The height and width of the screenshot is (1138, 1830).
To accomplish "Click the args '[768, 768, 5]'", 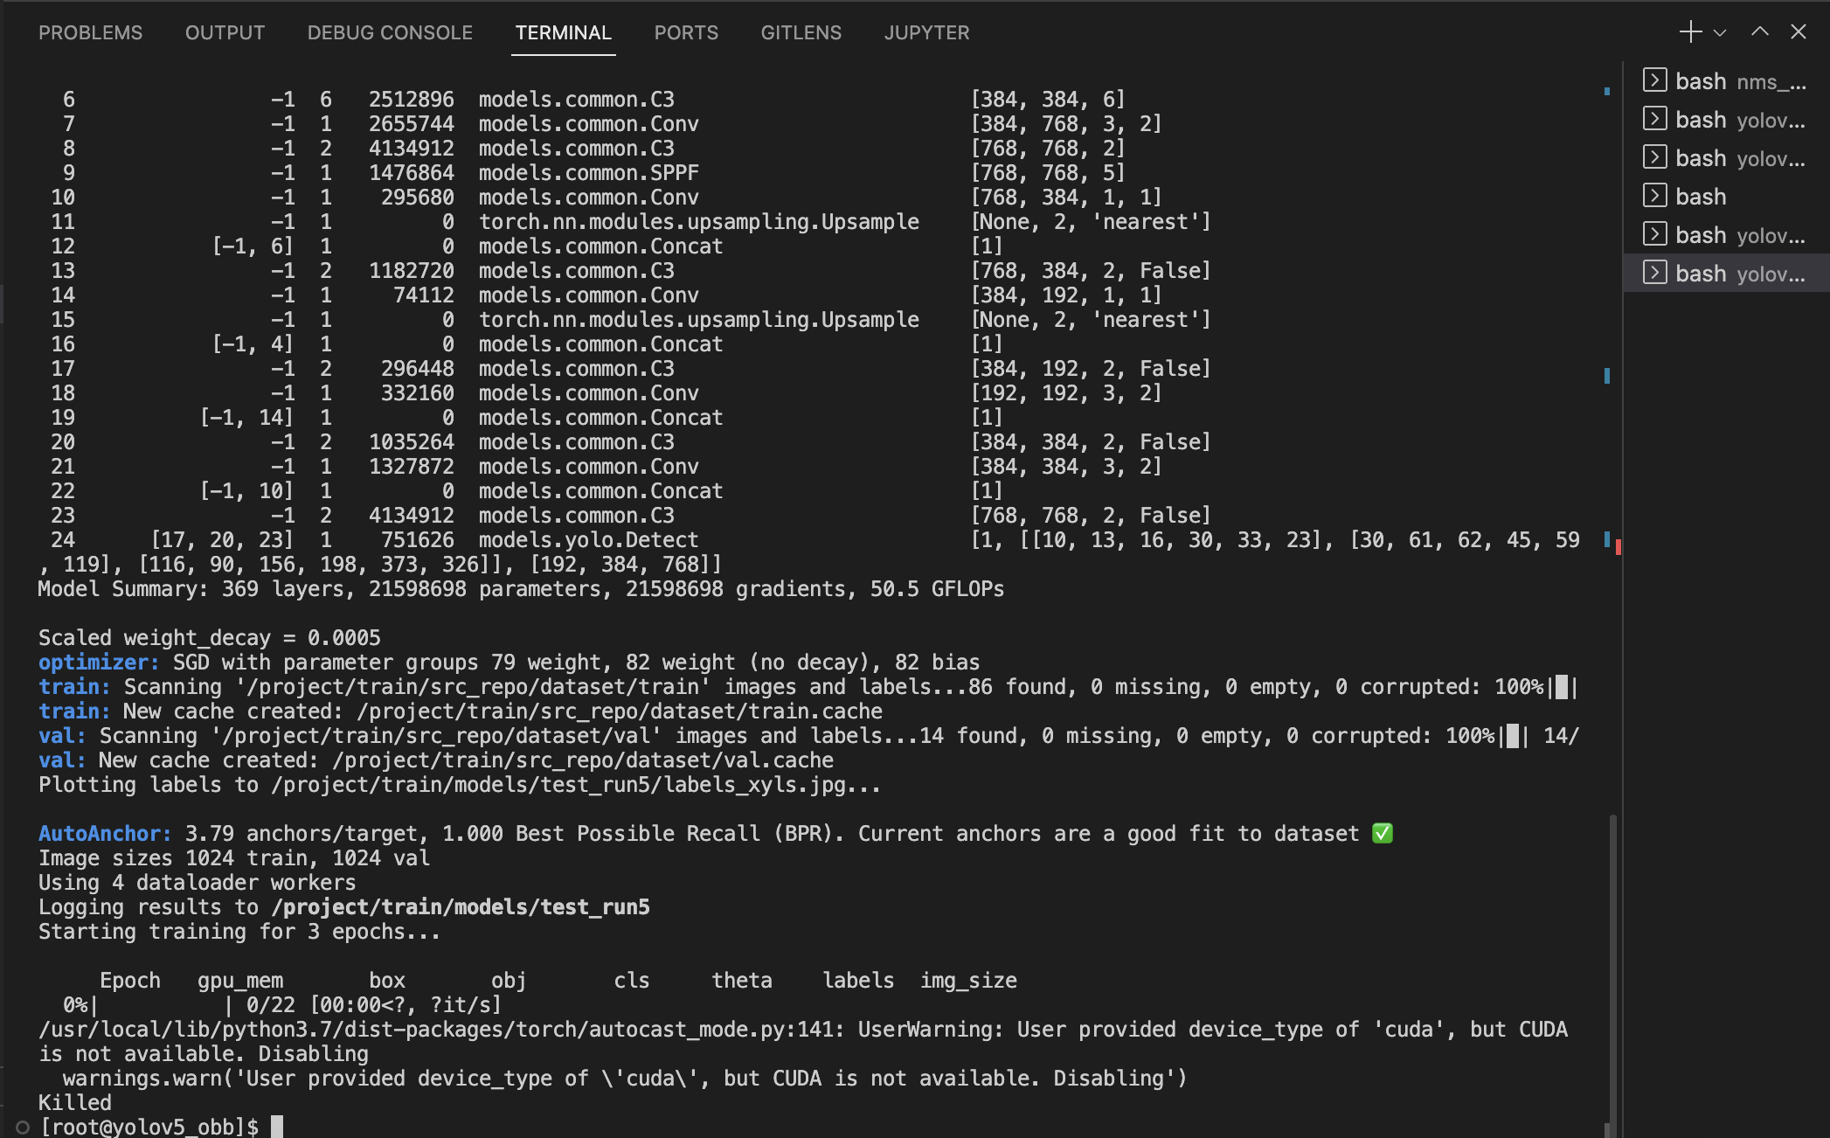I will click(x=1048, y=173).
